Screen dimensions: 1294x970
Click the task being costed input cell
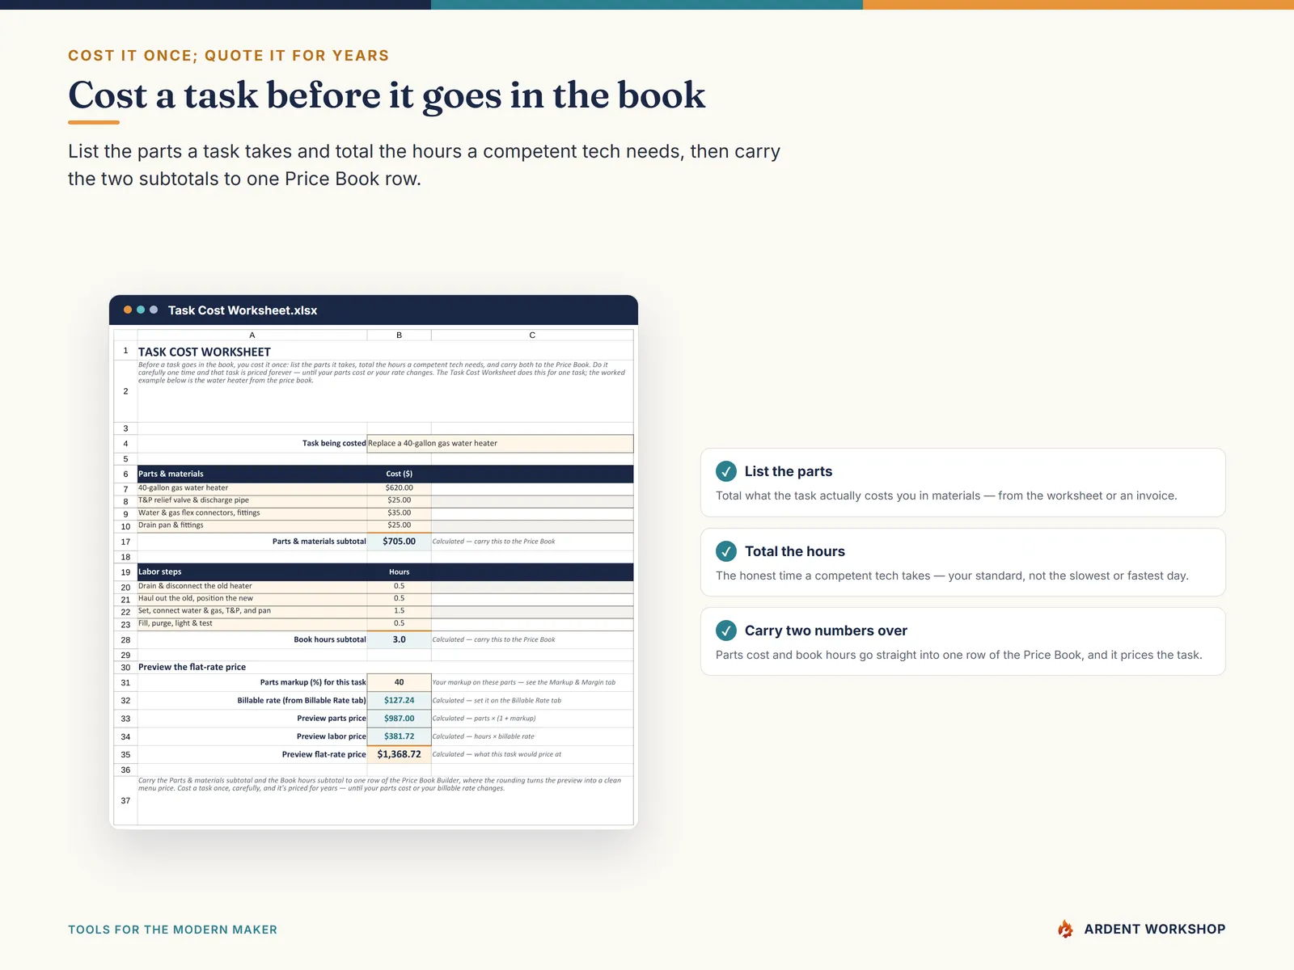[500, 443]
